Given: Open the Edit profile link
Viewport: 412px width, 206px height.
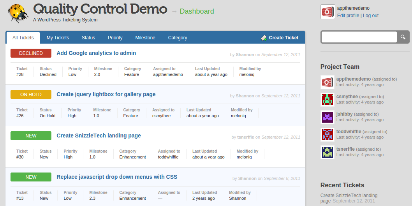Looking at the screenshot, I should 348,16.
